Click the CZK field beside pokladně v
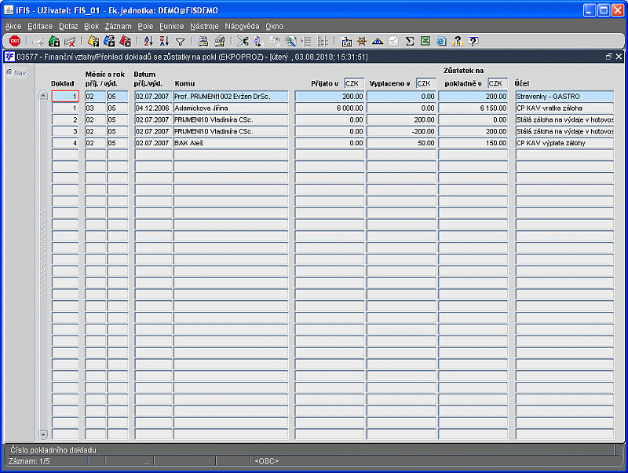Image resolution: width=628 pixels, height=473 pixels. tap(498, 83)
